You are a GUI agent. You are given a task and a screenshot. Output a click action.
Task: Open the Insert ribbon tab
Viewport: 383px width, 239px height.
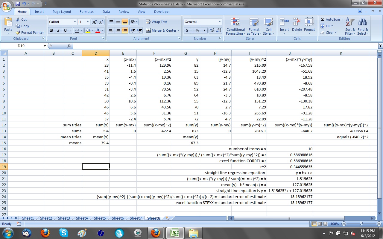39,12
